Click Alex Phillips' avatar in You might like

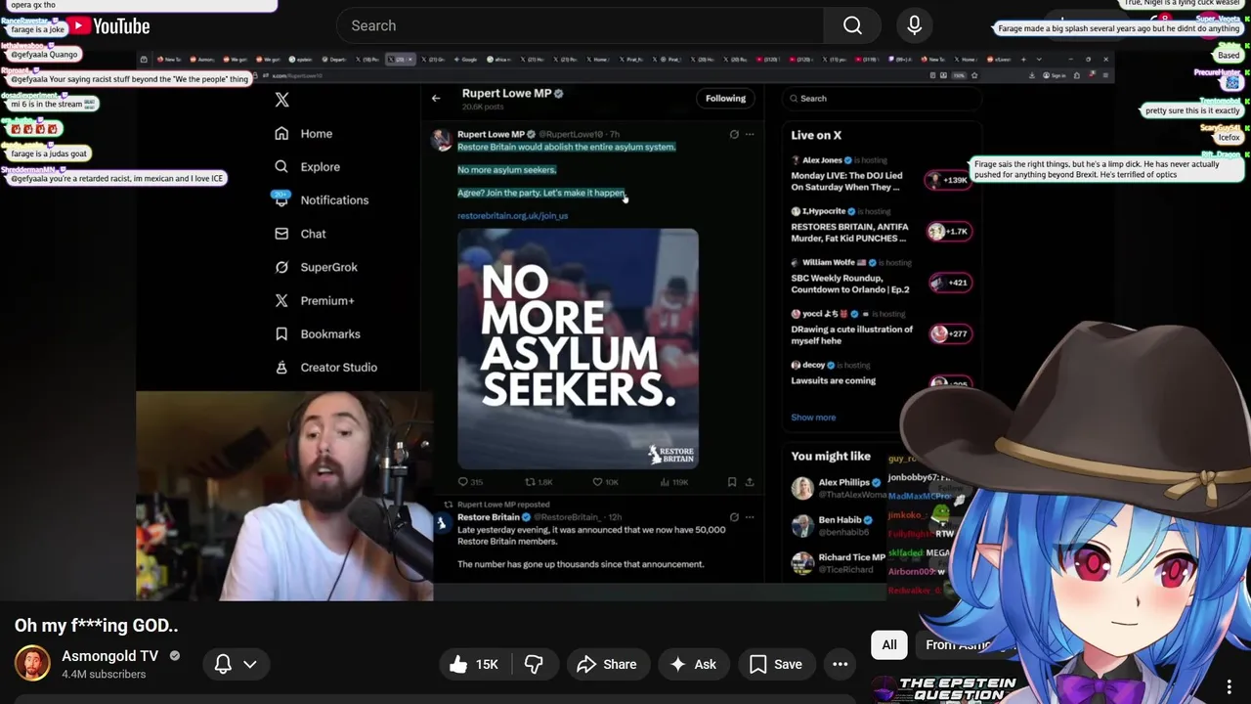802,488
